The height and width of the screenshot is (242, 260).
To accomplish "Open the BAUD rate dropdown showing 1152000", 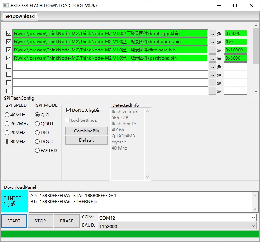I will coord(177,226).
